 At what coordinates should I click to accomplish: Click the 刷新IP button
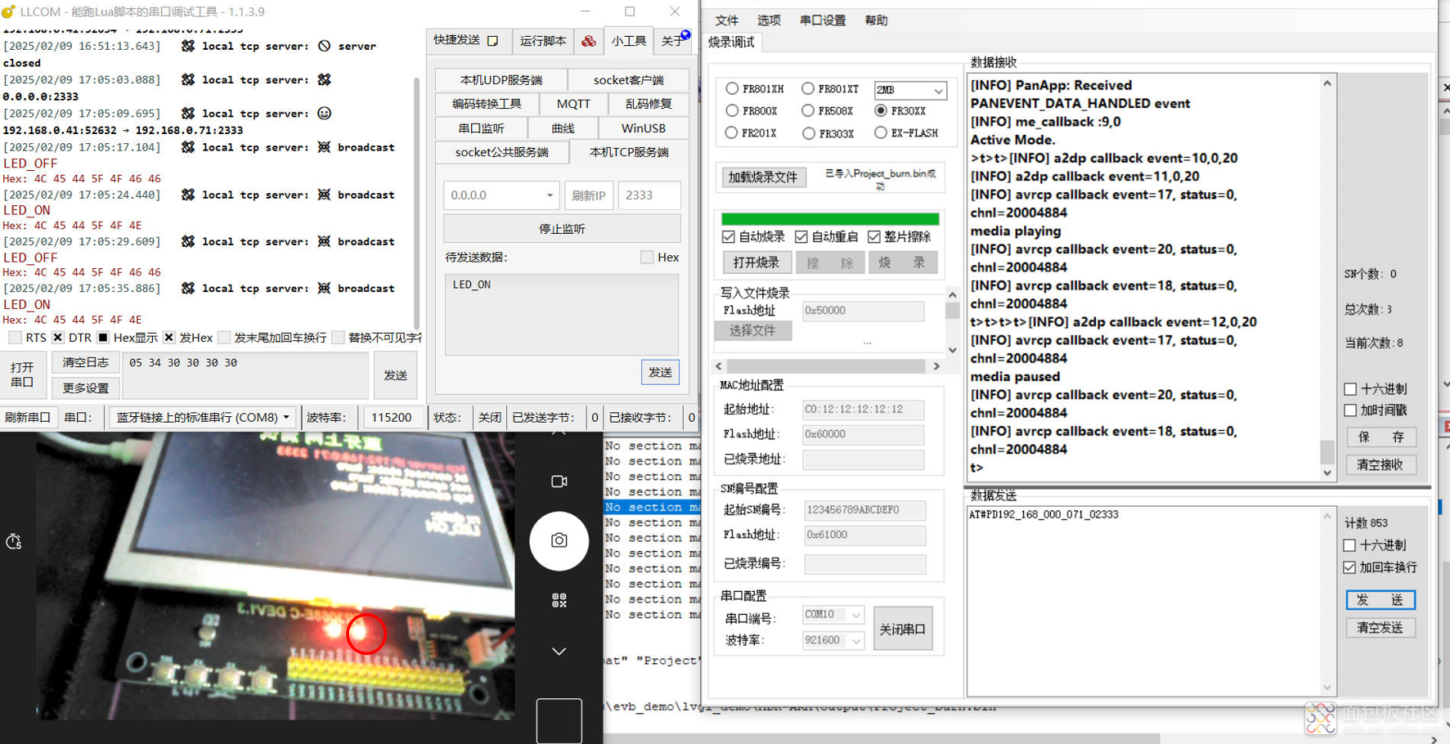(589, 195)
